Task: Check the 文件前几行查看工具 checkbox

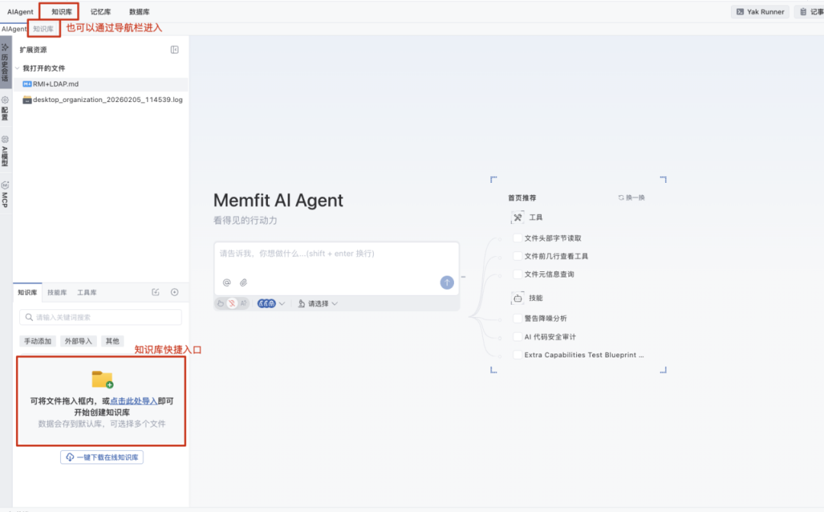Action: [x=517, y=256]
